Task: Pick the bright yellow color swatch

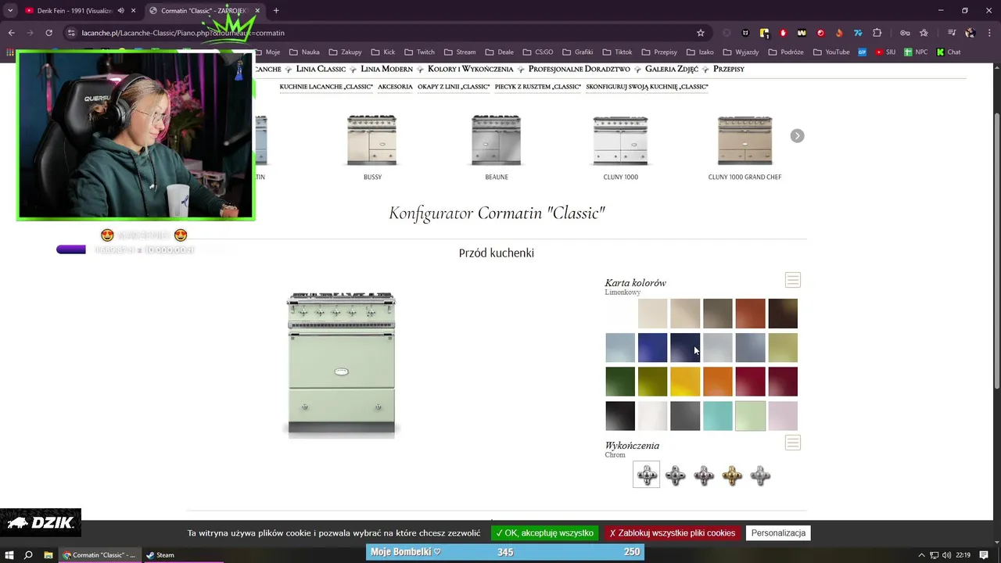Action: click(685, 382)
